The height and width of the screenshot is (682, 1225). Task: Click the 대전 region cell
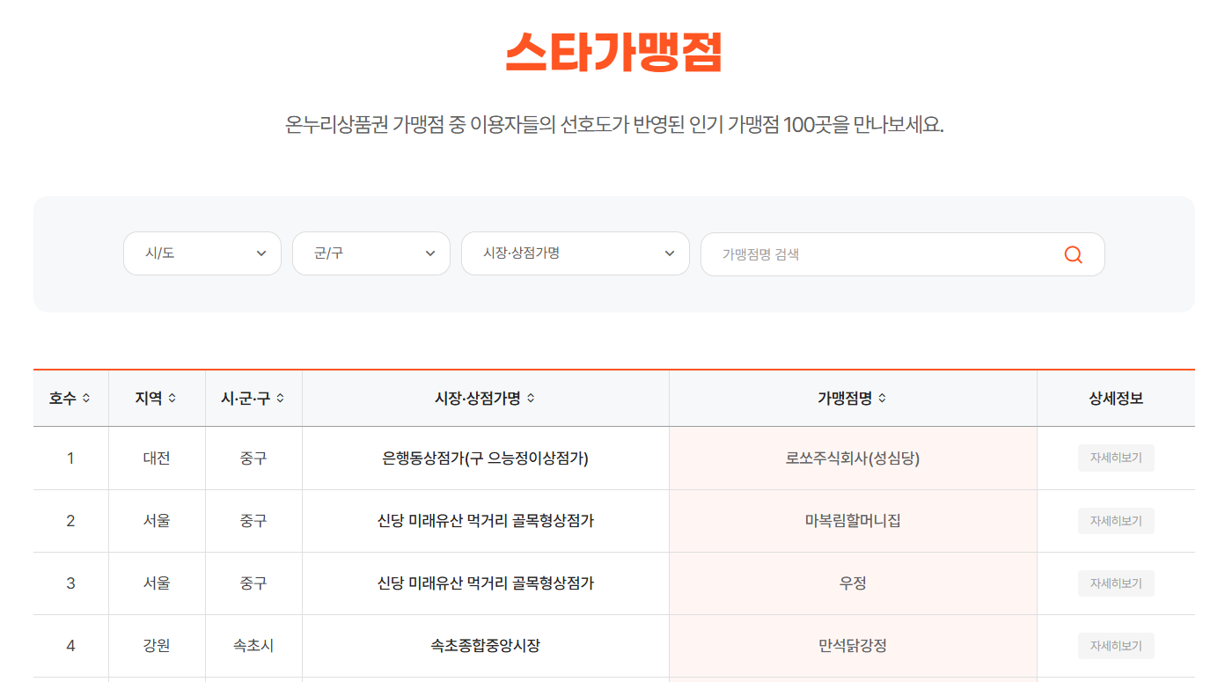point(157,458)
